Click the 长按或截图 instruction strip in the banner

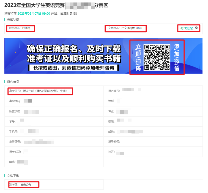pos(74,68)
